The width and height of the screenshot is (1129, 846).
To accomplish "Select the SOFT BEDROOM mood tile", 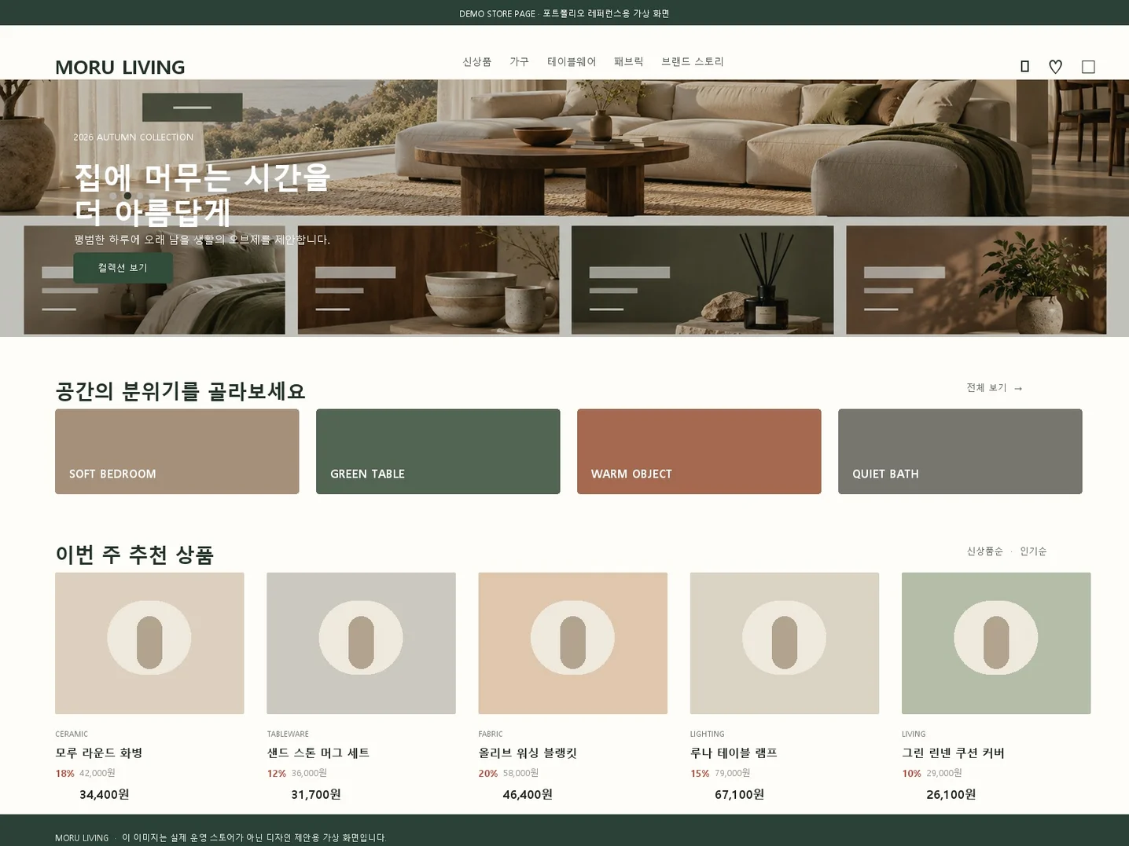I will (177, 452).
